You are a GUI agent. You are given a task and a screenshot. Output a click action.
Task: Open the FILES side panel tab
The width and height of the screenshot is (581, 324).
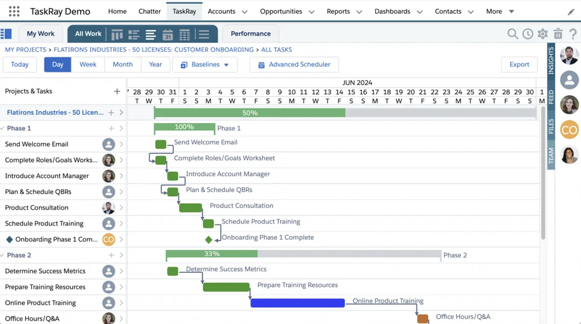551,126
